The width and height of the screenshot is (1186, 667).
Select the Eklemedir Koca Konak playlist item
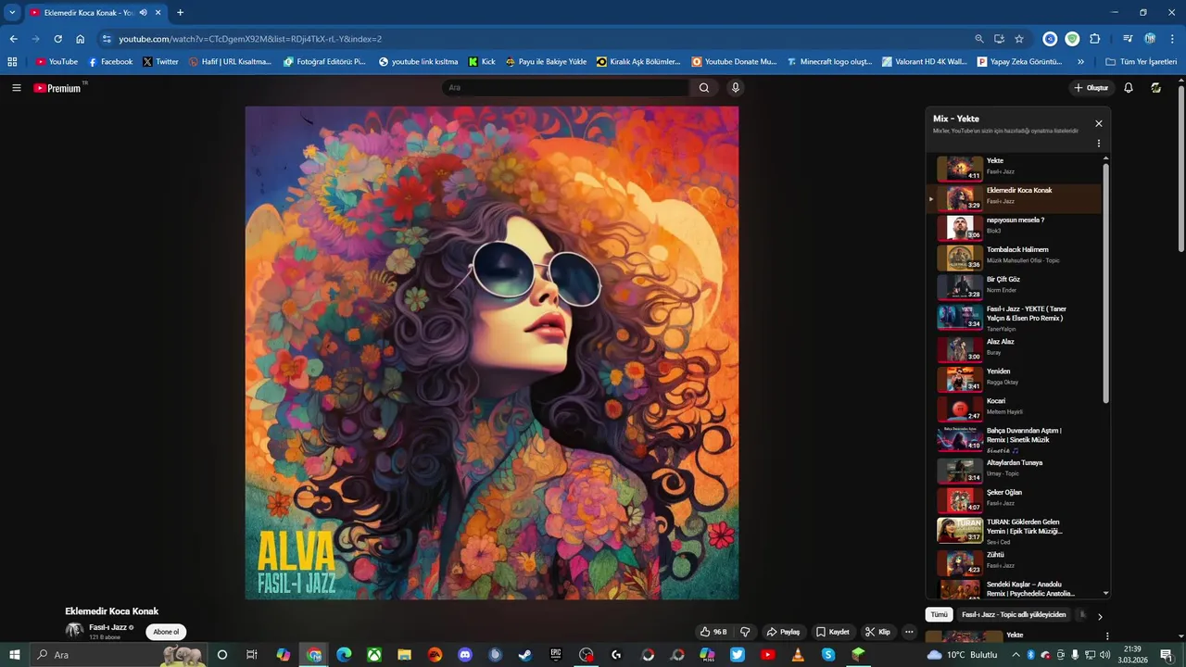(x=1014, y=198)
